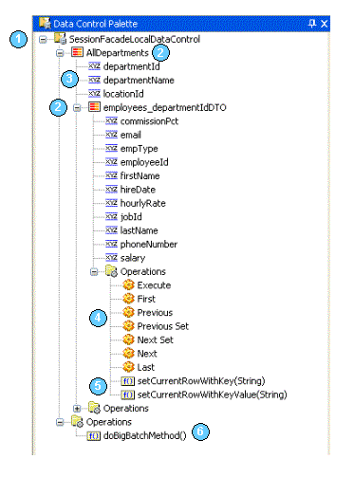Collapse the SessionFacadeLocalDataControl node

43,40
